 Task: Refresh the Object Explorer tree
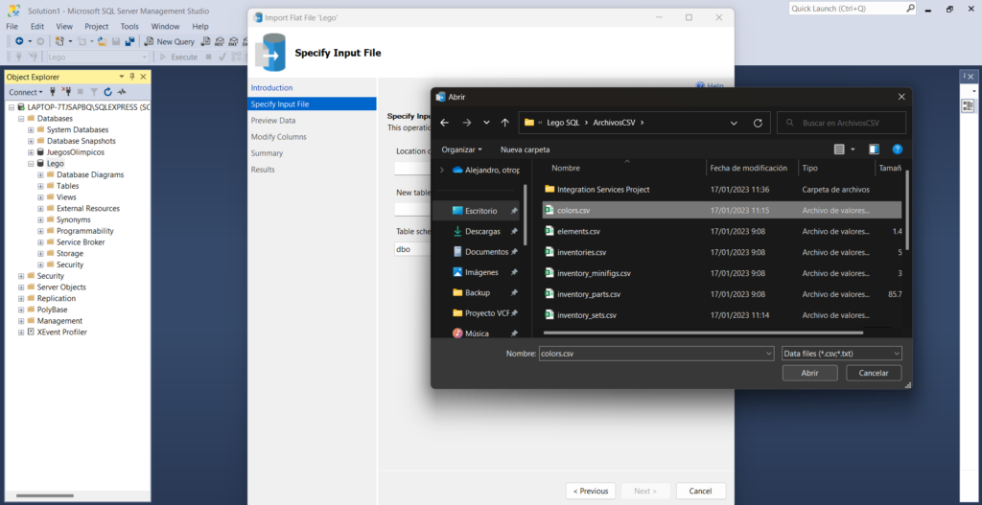tap(107, 92)
